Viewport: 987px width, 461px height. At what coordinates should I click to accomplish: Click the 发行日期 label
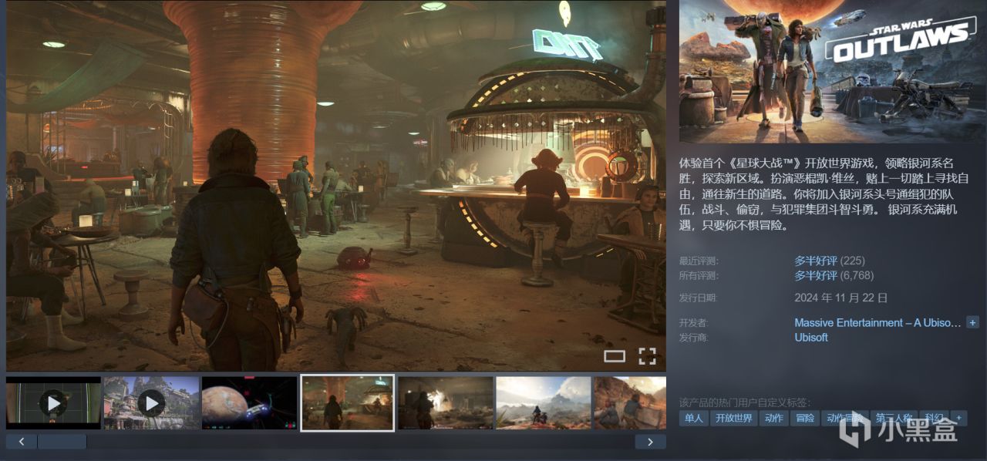point(699,298)
